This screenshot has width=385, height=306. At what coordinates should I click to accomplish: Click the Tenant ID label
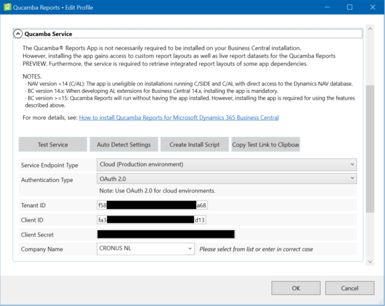click(33, 205)
